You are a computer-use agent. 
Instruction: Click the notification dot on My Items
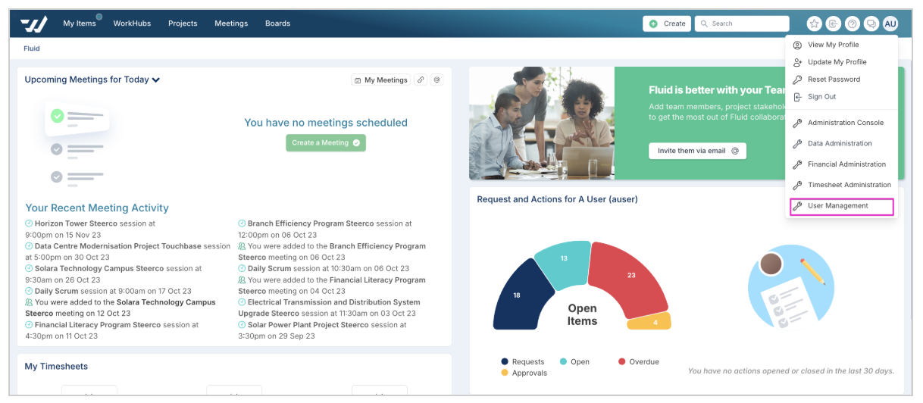[99, 17]
